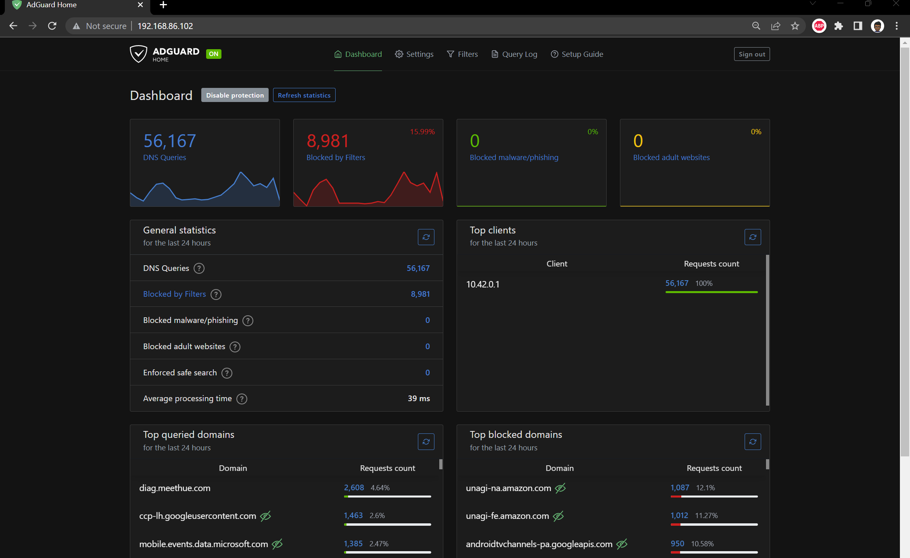Open the Chrome tab search chevron
This screenshot has height=558, width=910.
pos(813,3)
